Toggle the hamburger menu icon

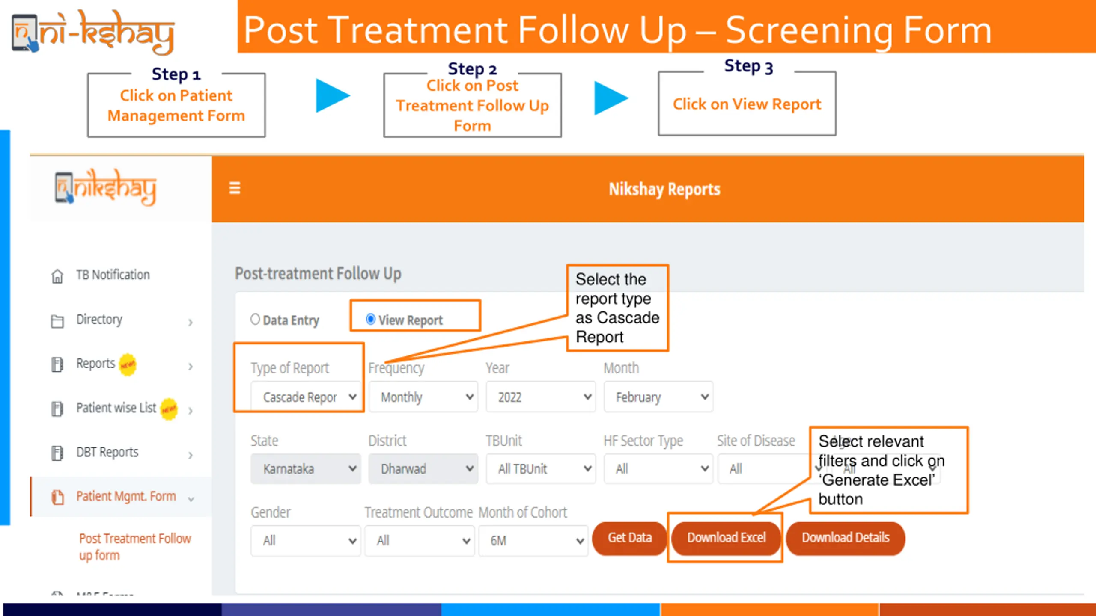coord(235,188)
